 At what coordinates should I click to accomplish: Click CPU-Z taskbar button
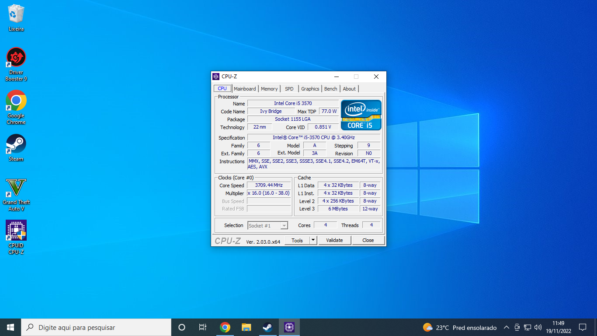(289, 327)
